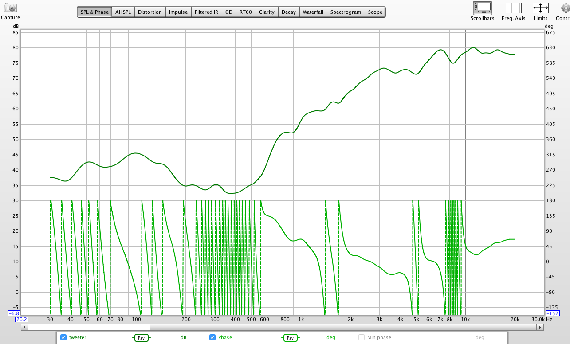
Task: Click the tweeter trace name label
Action: pos(78,337)
